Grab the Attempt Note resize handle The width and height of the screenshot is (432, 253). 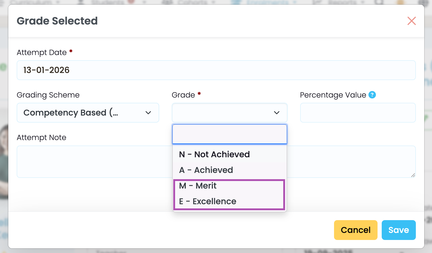(413, 175)
